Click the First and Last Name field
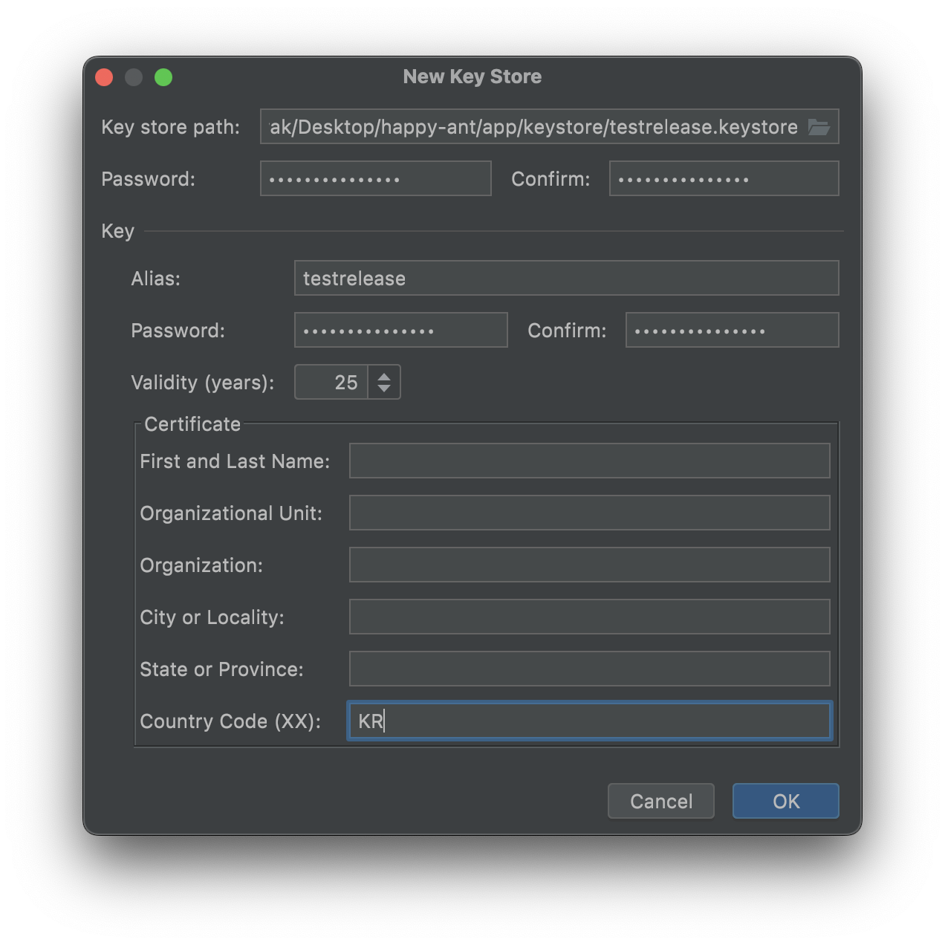Image resolution: width=945 pixels, height=945 pixels. pyautogui.click(x=590, y=461)
